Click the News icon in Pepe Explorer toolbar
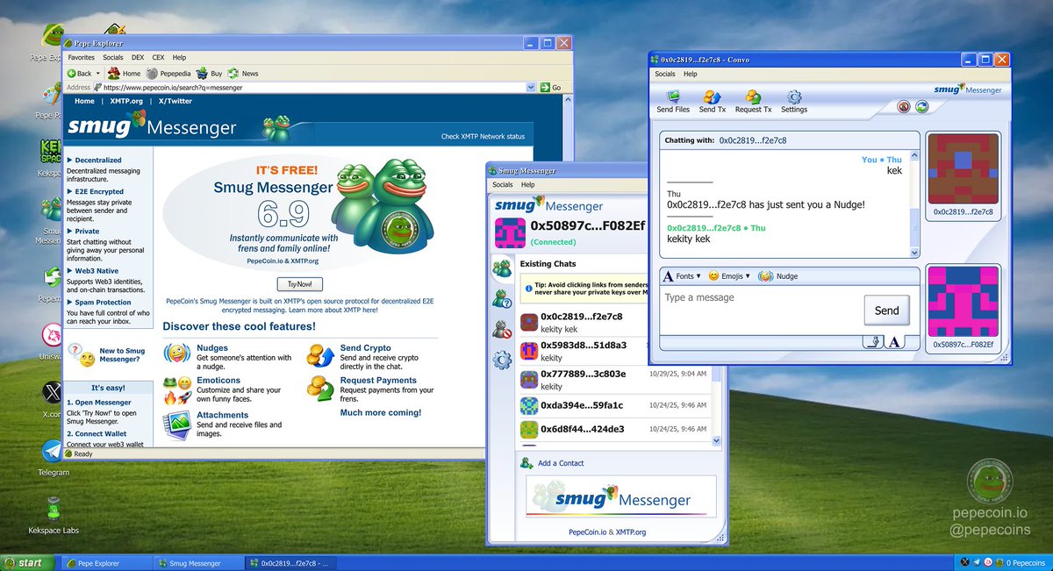1053x571 pixels. pyautogui.click(x=233, y=74)
